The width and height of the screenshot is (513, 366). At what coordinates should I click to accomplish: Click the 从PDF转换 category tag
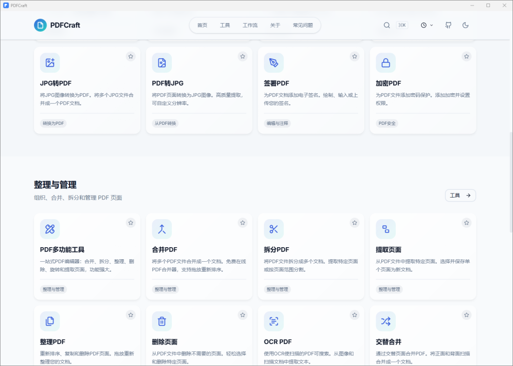165,123
